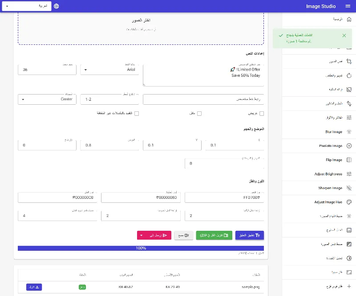
Task: Click the Sharpen Image icon
Action: 349,188
